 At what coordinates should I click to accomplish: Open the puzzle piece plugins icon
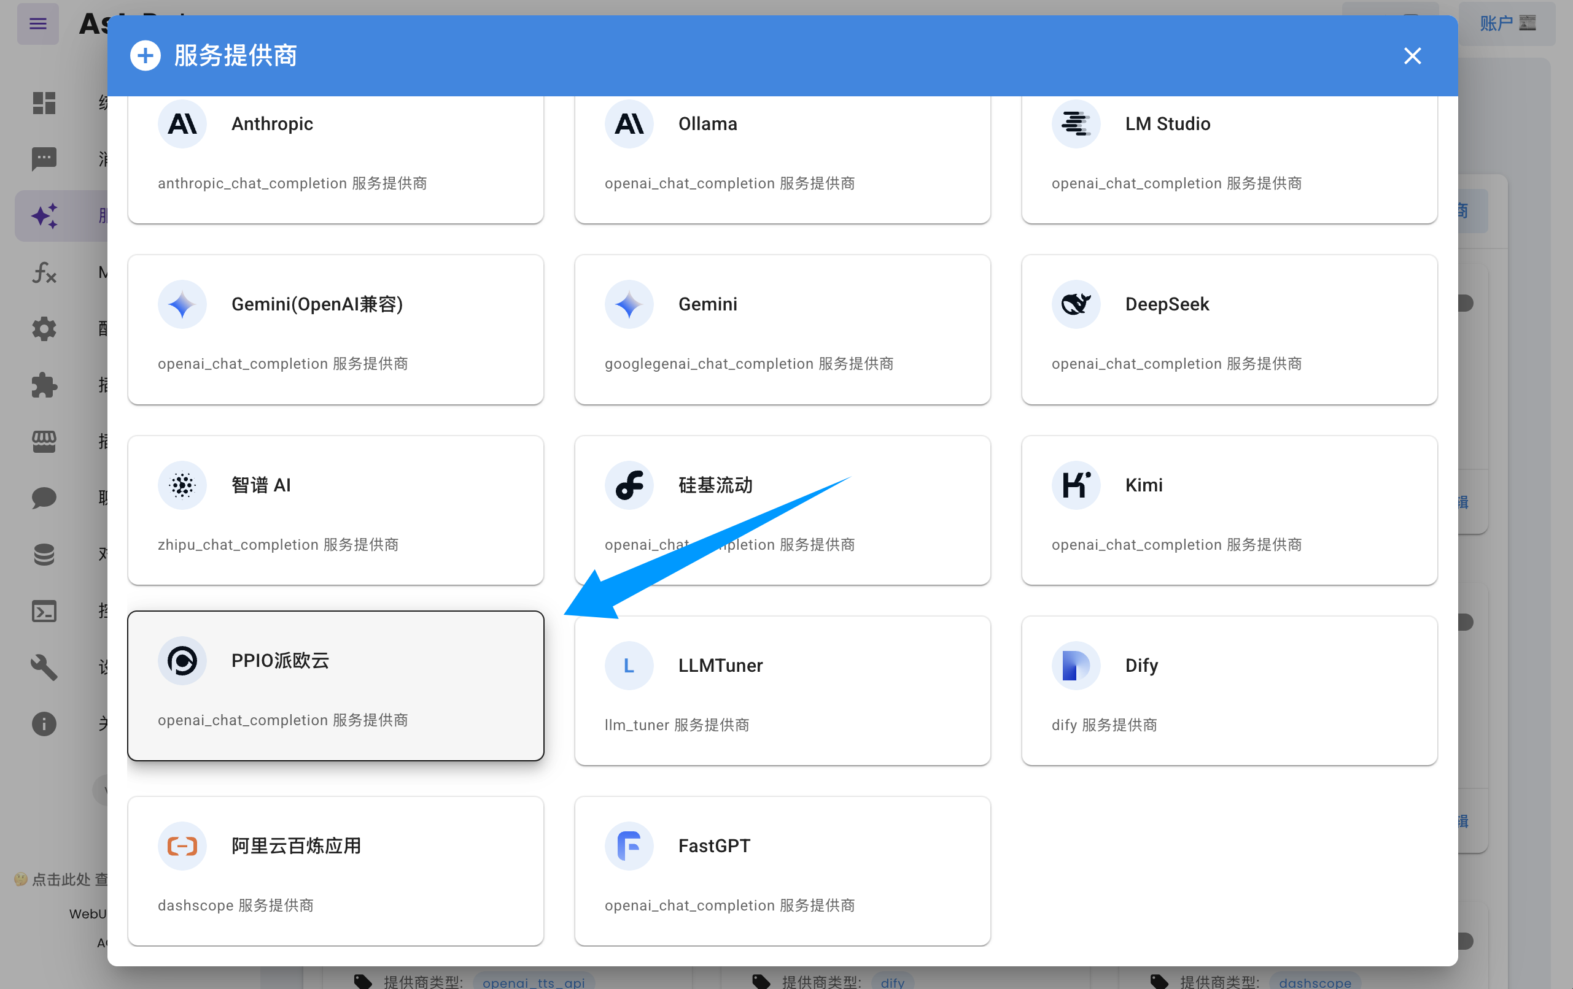click(44, 385)
